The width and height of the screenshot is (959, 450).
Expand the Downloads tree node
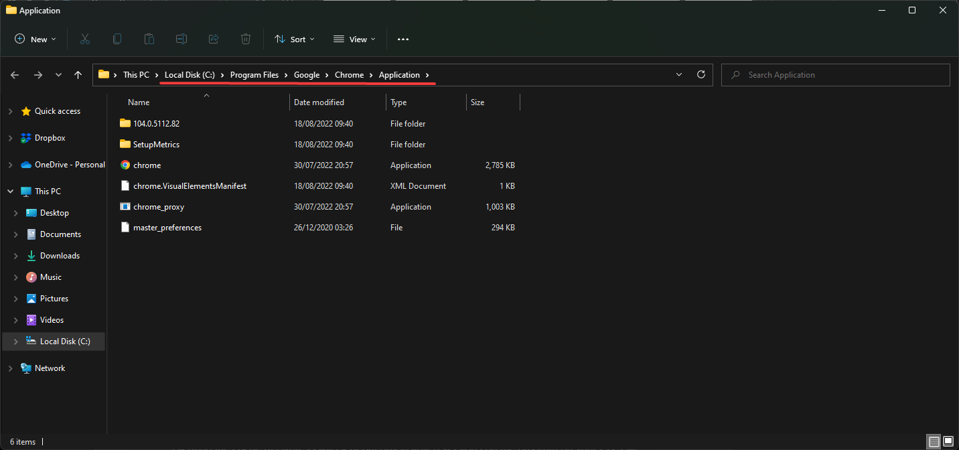pos(15,256)
